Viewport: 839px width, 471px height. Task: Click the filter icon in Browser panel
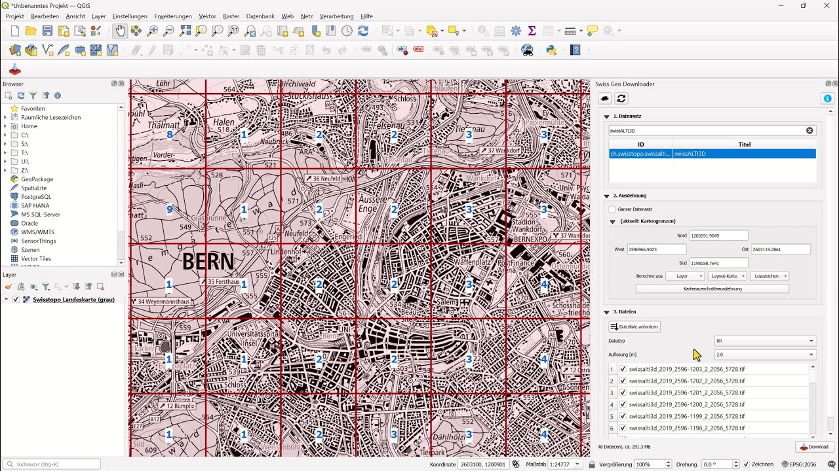[33, 96]
